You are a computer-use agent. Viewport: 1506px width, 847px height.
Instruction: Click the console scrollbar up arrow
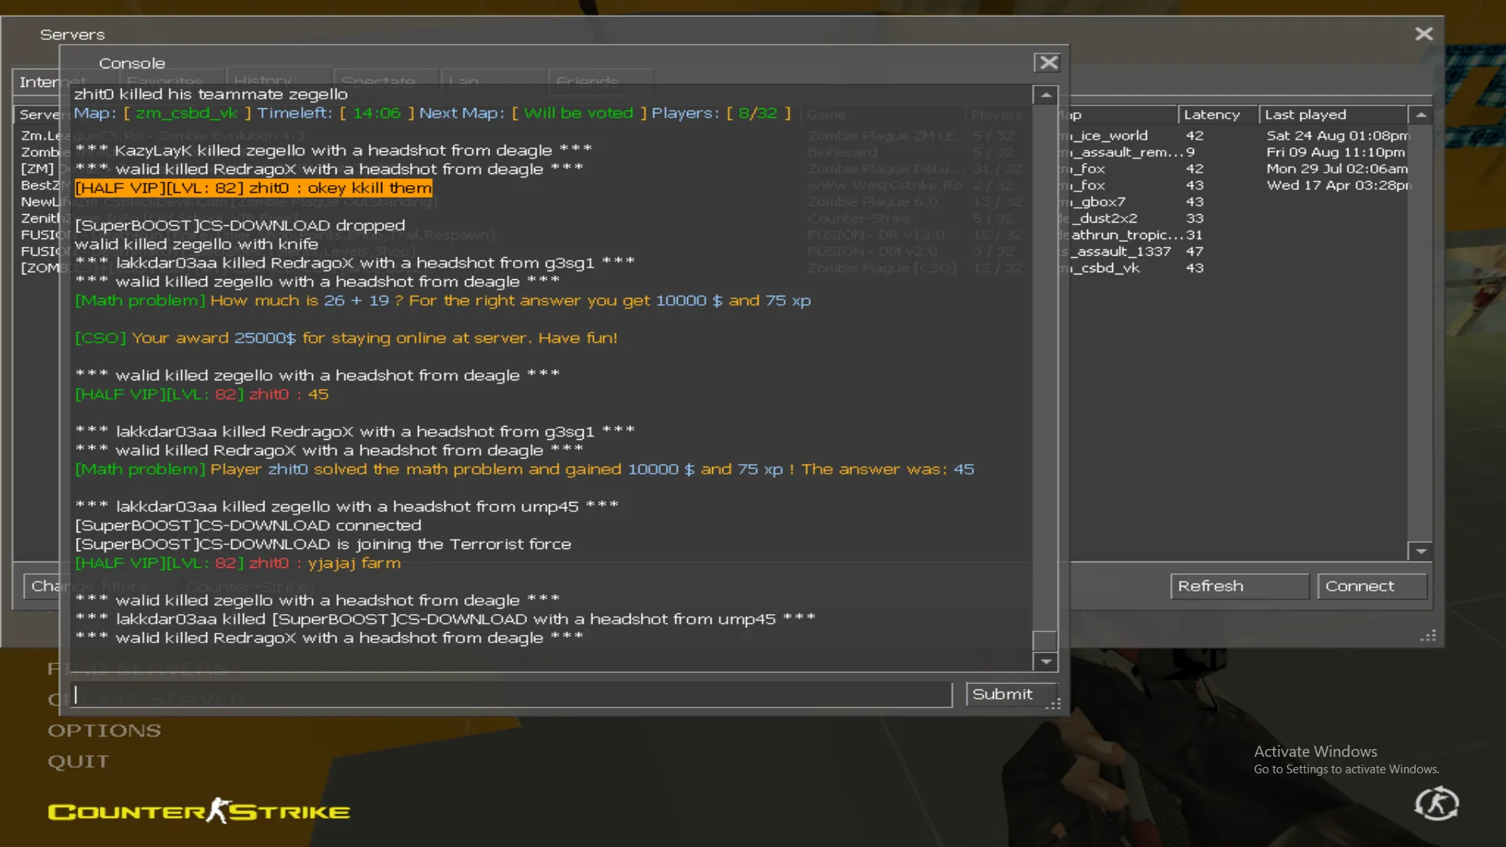1046,95
